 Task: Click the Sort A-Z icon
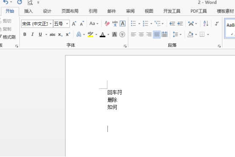[206, 24]
